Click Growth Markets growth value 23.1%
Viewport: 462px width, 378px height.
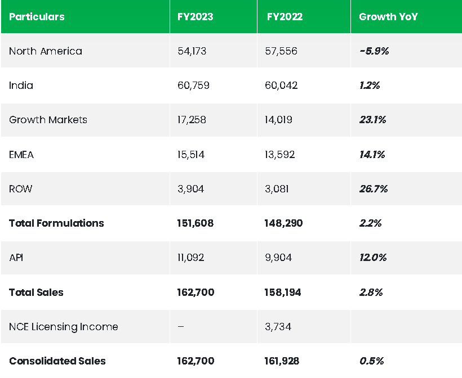[x=372, y=120]
